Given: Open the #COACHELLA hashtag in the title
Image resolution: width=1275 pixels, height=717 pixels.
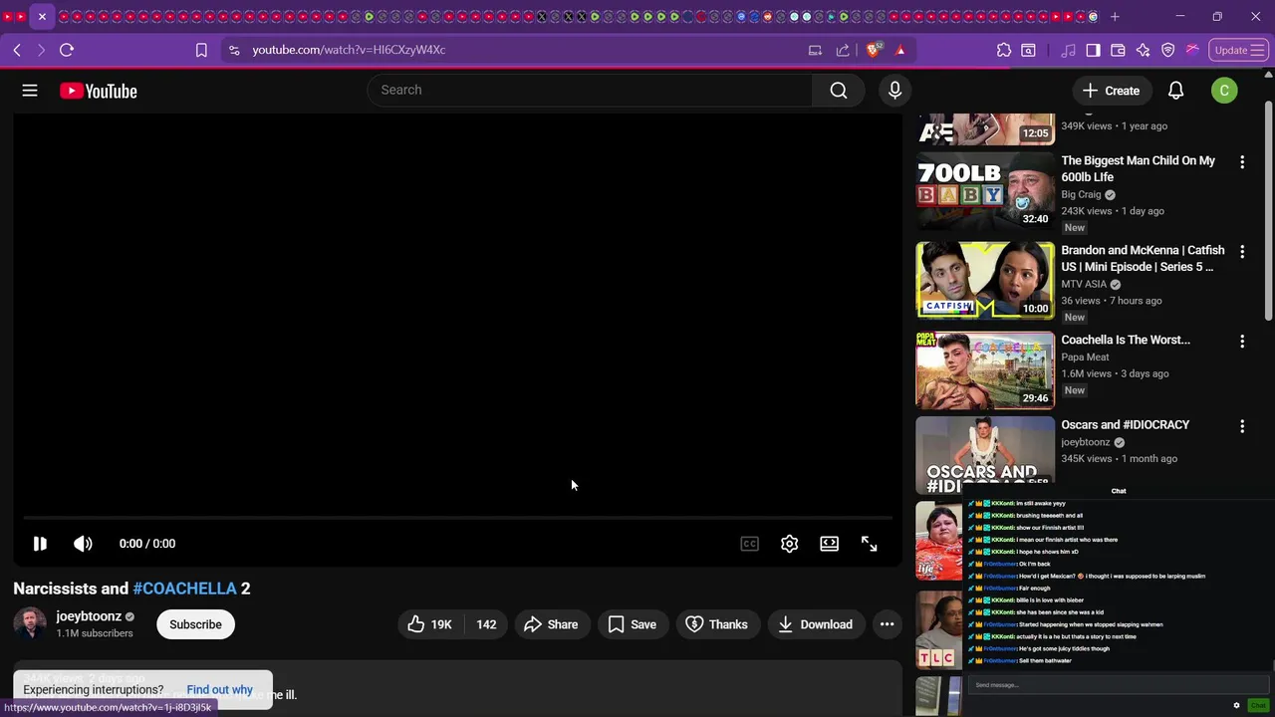Looking at the screenshot, I should 184,589.
